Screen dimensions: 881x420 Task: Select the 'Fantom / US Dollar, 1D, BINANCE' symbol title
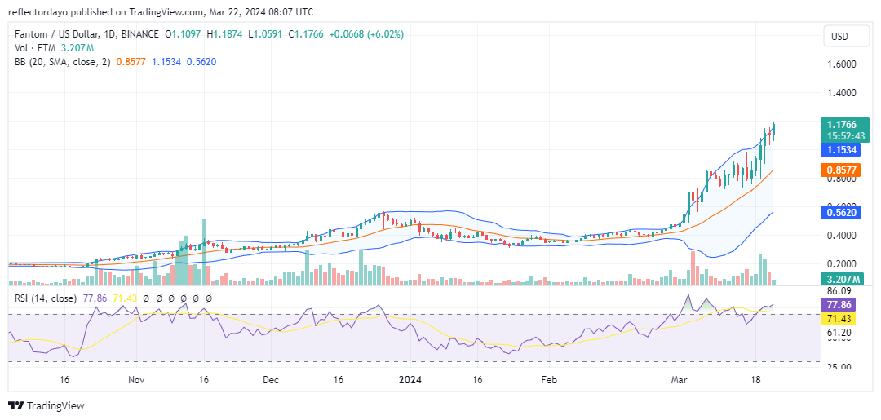pyautogui.click(x=86, y=34)
